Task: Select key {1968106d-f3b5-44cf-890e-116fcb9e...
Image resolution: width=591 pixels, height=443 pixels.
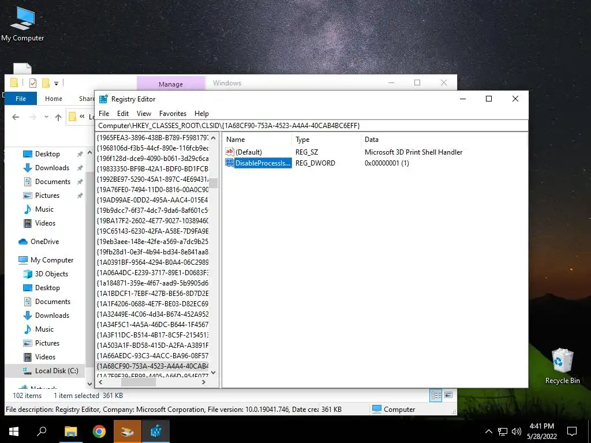Action: pos(152,148)
